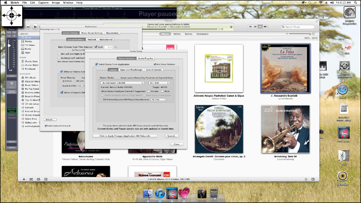Open iTunes Match in the sidebar

31,65
